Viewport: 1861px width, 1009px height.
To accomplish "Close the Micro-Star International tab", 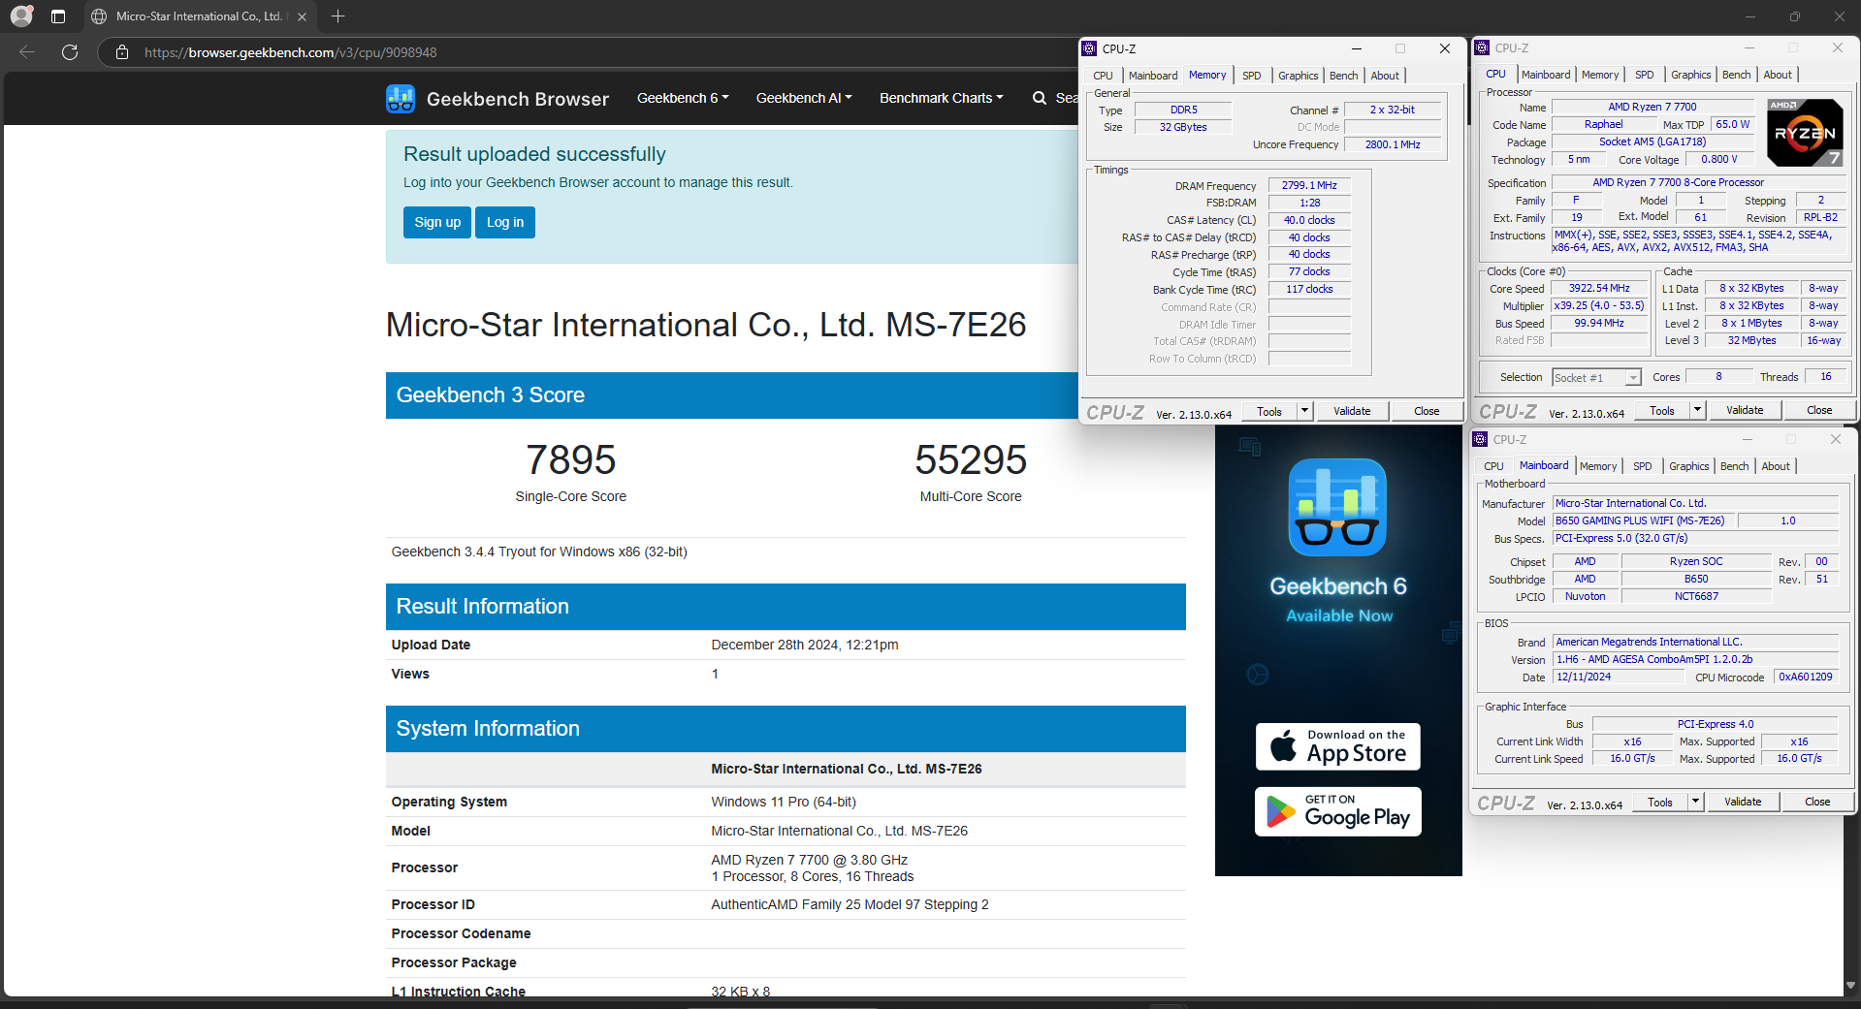I will pyautogui.click(x=302, y=16).
